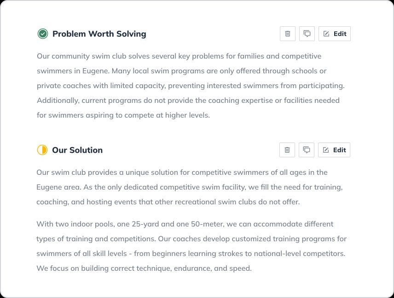394x298 pixels.
Task: Delete the Problem Worth Solving section
Action: [287, 33]
